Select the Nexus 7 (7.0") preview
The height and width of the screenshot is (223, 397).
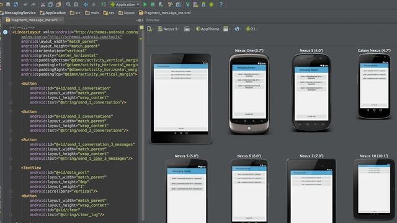click(x=311, y=191)
